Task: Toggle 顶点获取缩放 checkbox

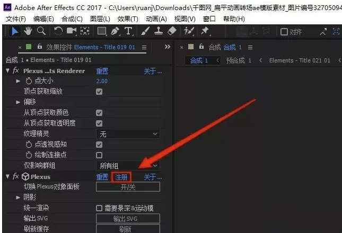Action: coord(99,92)
